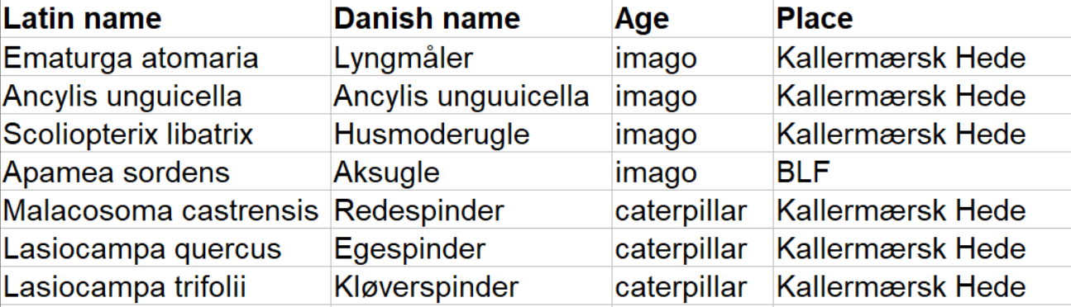Image resolution: width=1071 pixels, height=307 pixels.
Task: Select the Aksugle cell
Action: (471, 172)
